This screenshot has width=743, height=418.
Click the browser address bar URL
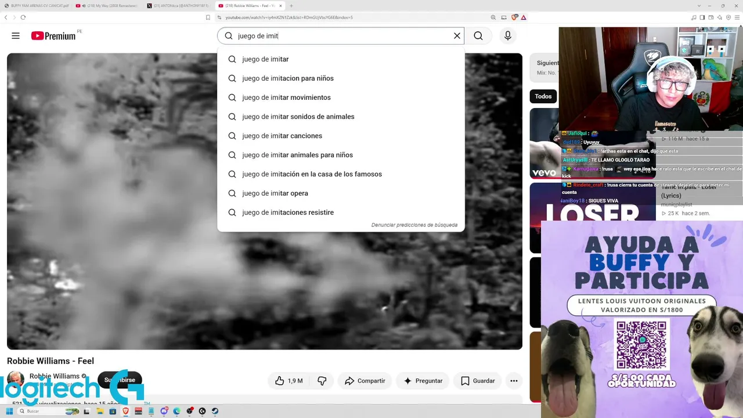(x=289, y=17)
